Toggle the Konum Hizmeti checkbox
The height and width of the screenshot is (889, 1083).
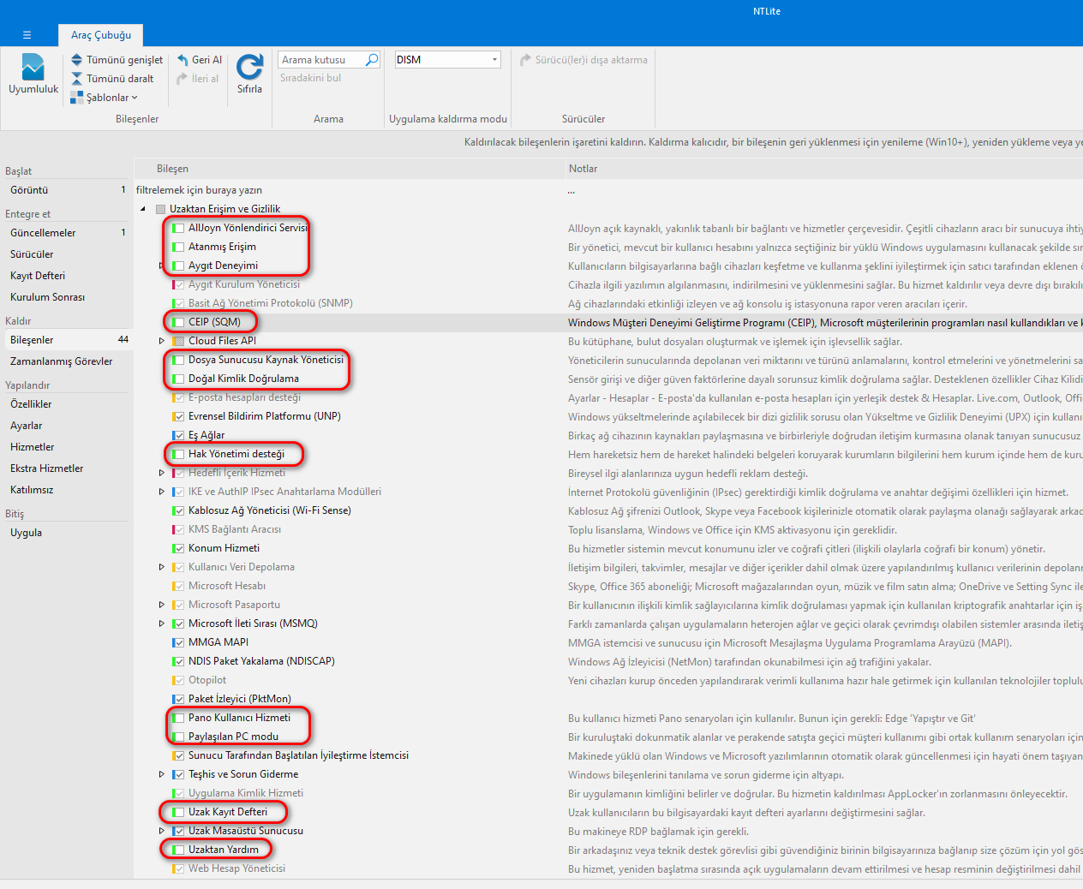click(x=179, y=548)
